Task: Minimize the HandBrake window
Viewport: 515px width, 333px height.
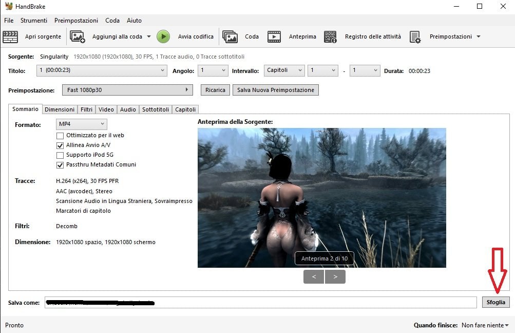Action: pyautogui.click(x=456, y=6)
